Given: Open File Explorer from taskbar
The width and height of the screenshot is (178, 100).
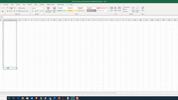Looking at the screenshot, I should tap(23, 98).
